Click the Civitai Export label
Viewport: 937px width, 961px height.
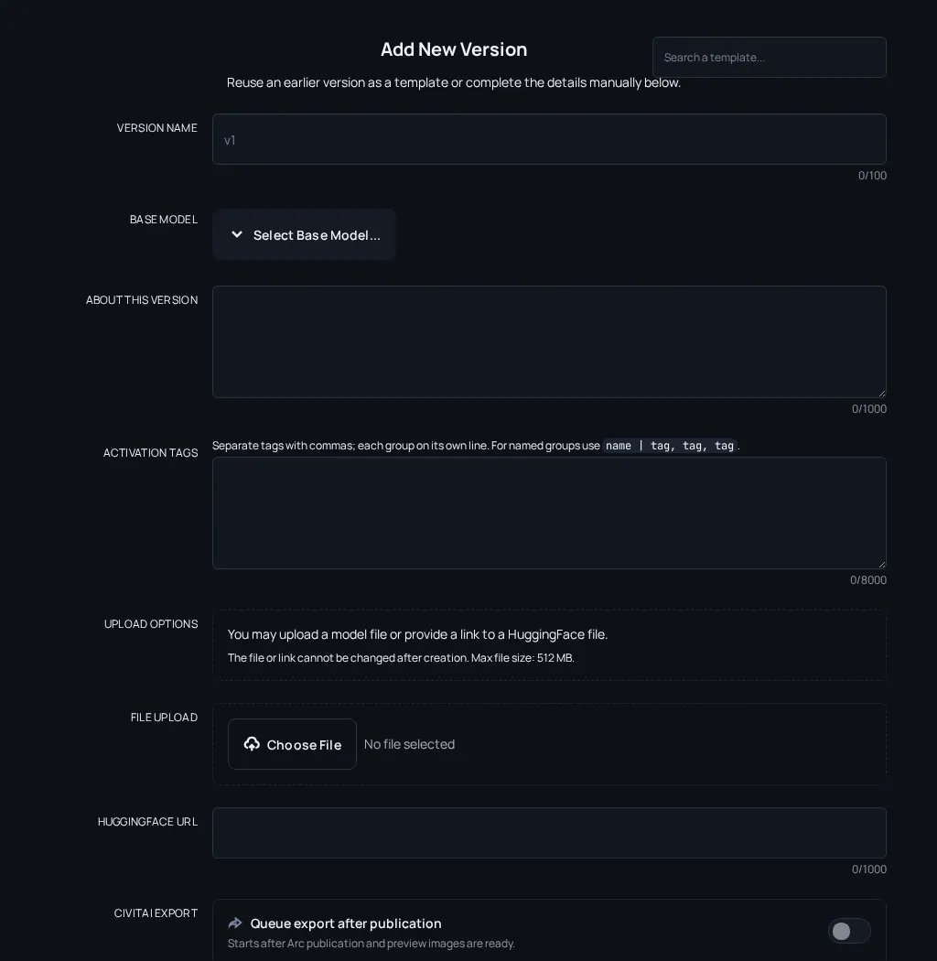click(156, 912)
